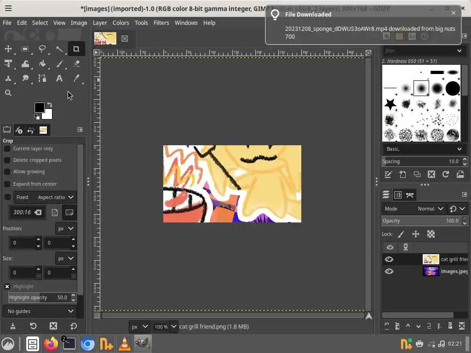
Task: Open the Edit menu
Action: [x=22, y=23]
